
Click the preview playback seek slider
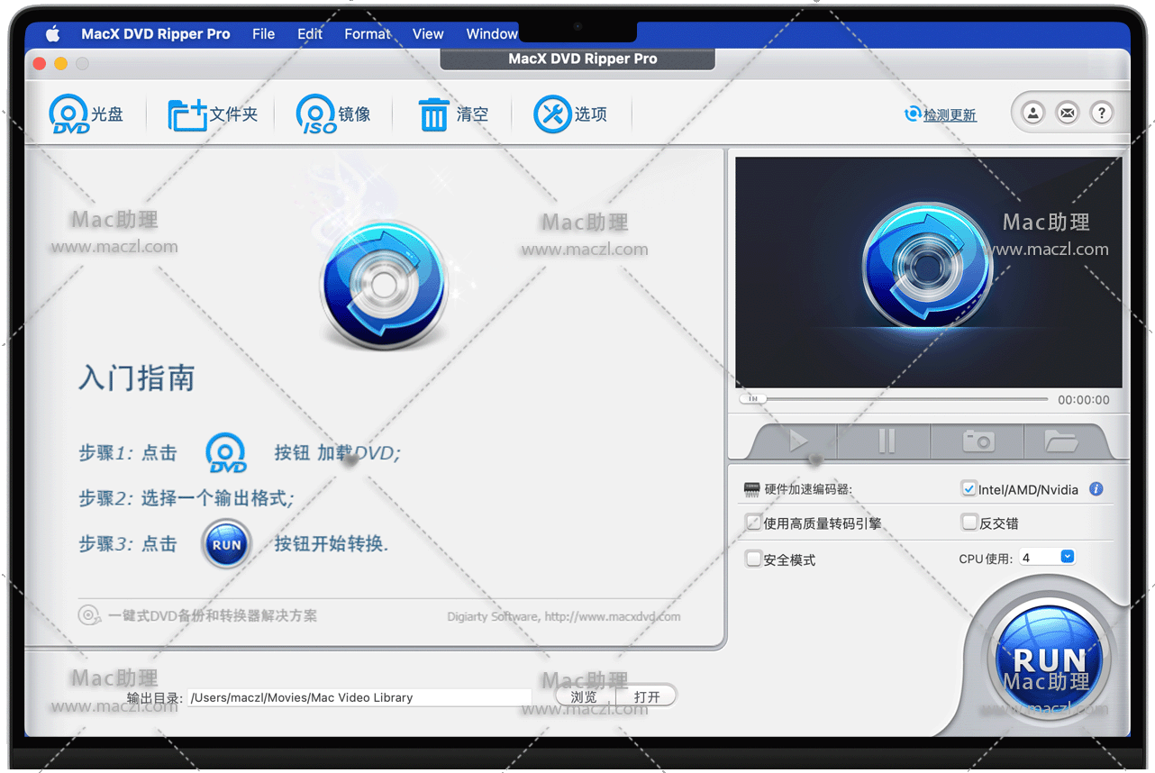tap(901, 399)
